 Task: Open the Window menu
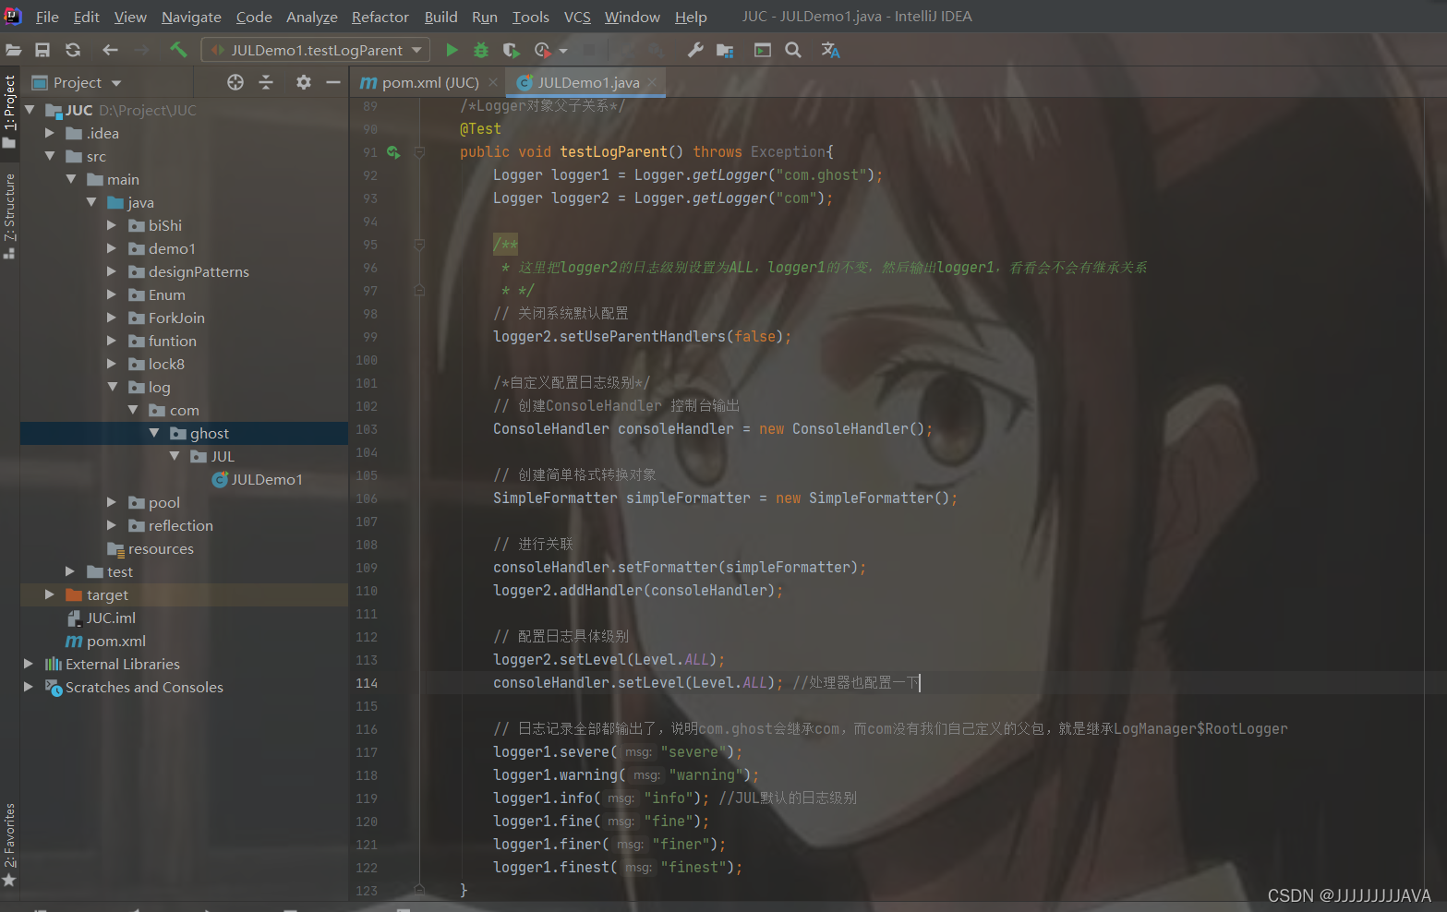tap(633, 17)
